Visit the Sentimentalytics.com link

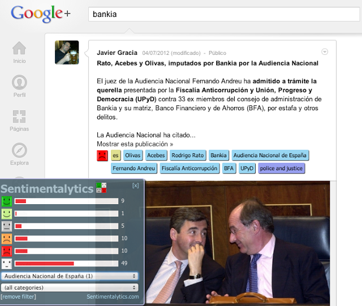pos(113,296)
